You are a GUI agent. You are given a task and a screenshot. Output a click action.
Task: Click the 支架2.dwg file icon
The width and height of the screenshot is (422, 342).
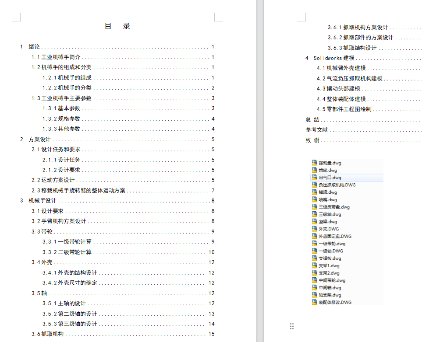(x=314, y=273)
